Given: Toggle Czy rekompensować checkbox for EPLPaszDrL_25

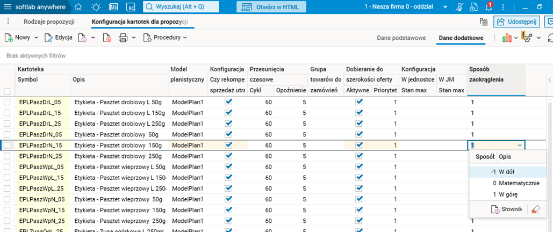Looking at the screenshot, I should 228,124.
